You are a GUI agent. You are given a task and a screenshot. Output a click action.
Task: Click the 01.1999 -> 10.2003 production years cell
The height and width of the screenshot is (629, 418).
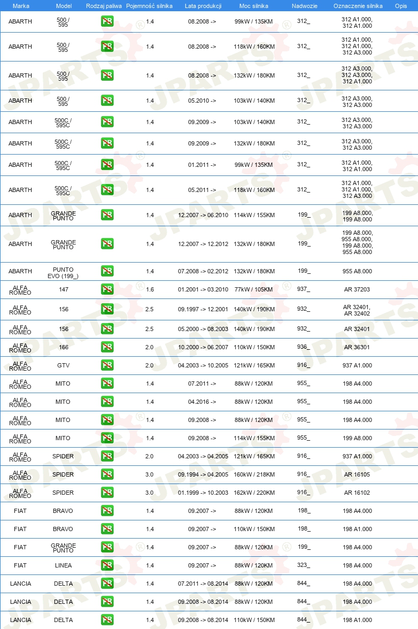(203, 493)
